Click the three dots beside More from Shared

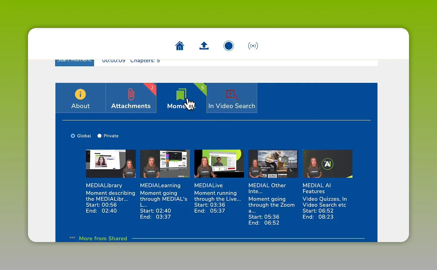[x=72, y=238]
